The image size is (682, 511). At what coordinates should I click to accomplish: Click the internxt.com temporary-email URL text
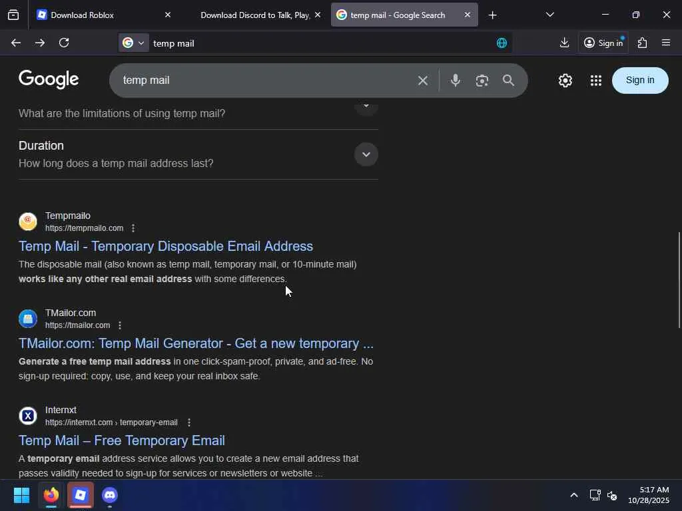pyautogui.click(x=111, y=423)
